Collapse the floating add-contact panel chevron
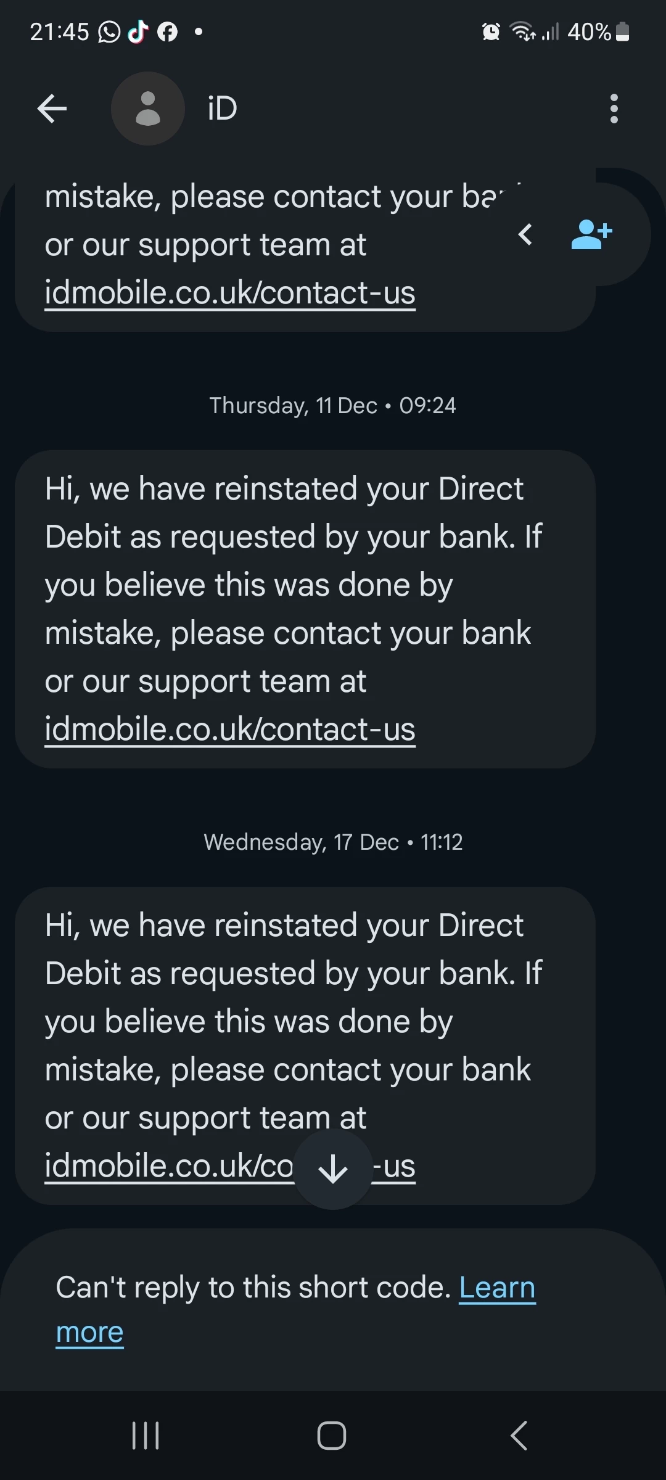 (x=525, y=235)
